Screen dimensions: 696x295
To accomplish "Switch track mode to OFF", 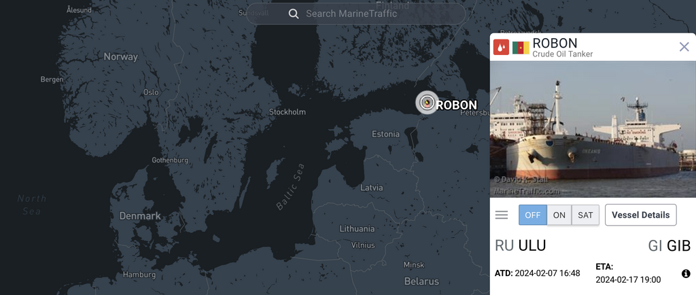I will (533, 215).
